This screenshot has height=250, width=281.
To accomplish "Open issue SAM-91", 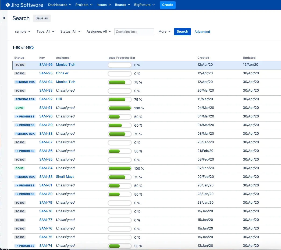I will click(x=46, y=108).
